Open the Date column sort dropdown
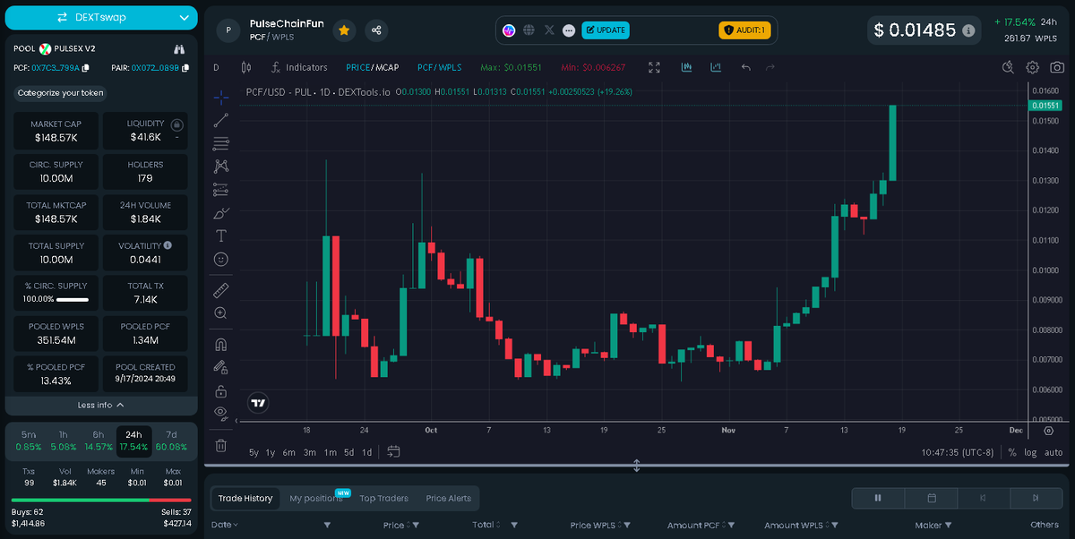The height and width of the screenshot is (539, 1075). coord(225,525)
